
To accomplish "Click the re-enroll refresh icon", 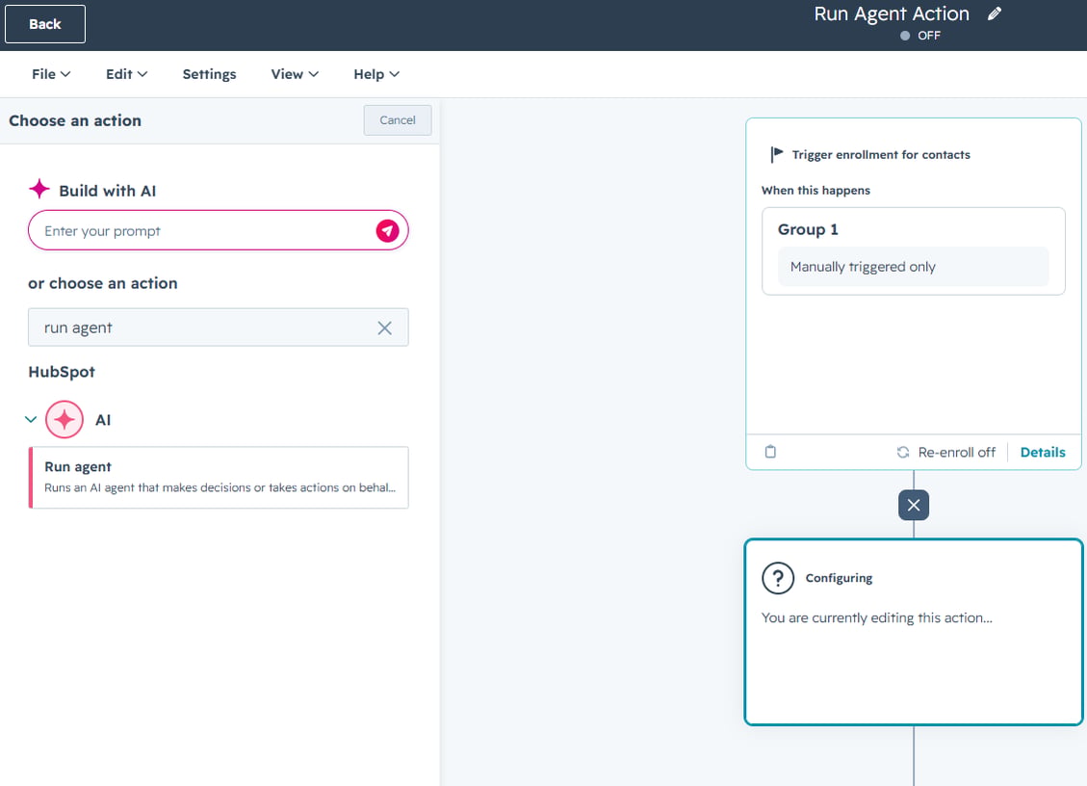I will coord(902,453).
